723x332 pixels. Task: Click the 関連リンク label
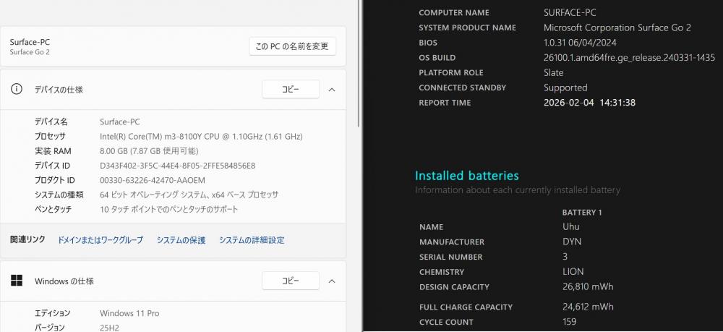pos(27,239)
